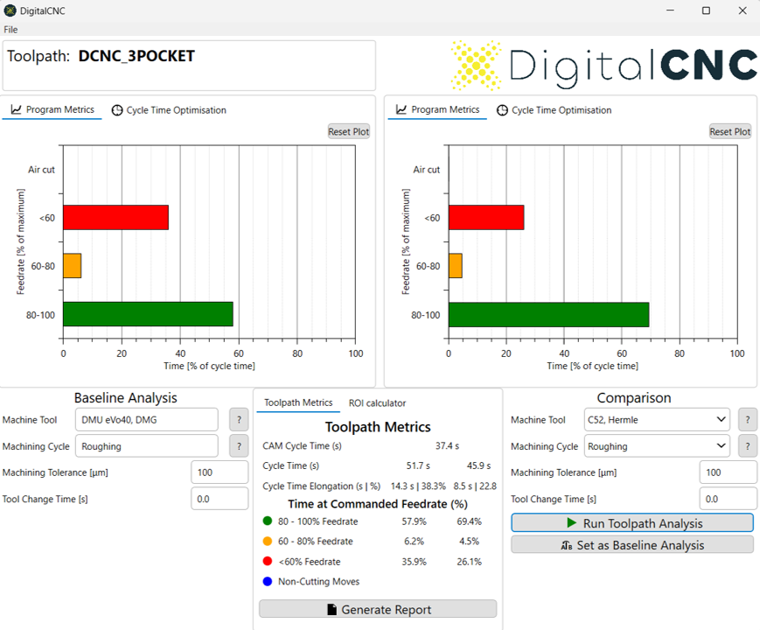Open the File menu
This screenshot has height=630, width=760.
pyautogui.click(x=10, y=30)
